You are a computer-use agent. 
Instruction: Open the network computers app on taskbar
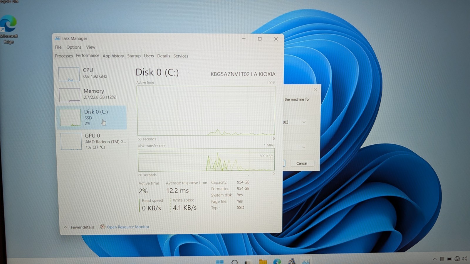coord(292,261)
